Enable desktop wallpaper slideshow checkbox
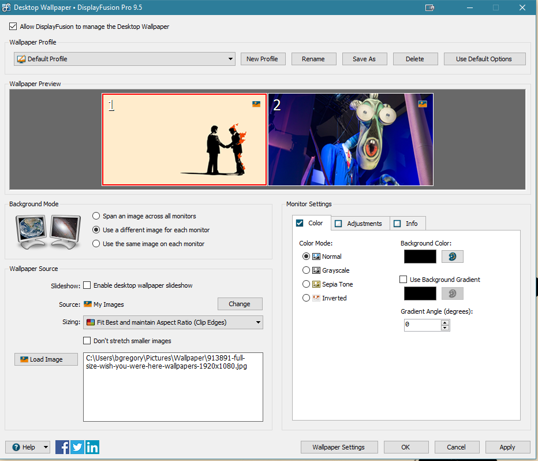The width and height of the screenshot is (538, 461). [x=87, y=285]
